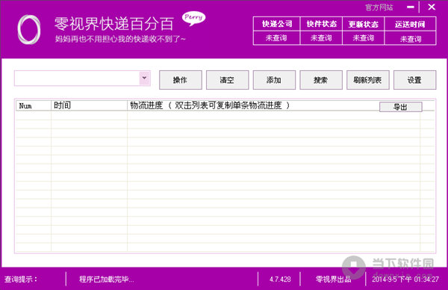Click the 快件状态 header cell
The height and width of the screenshot is (290, 448).
coord(321,24)
